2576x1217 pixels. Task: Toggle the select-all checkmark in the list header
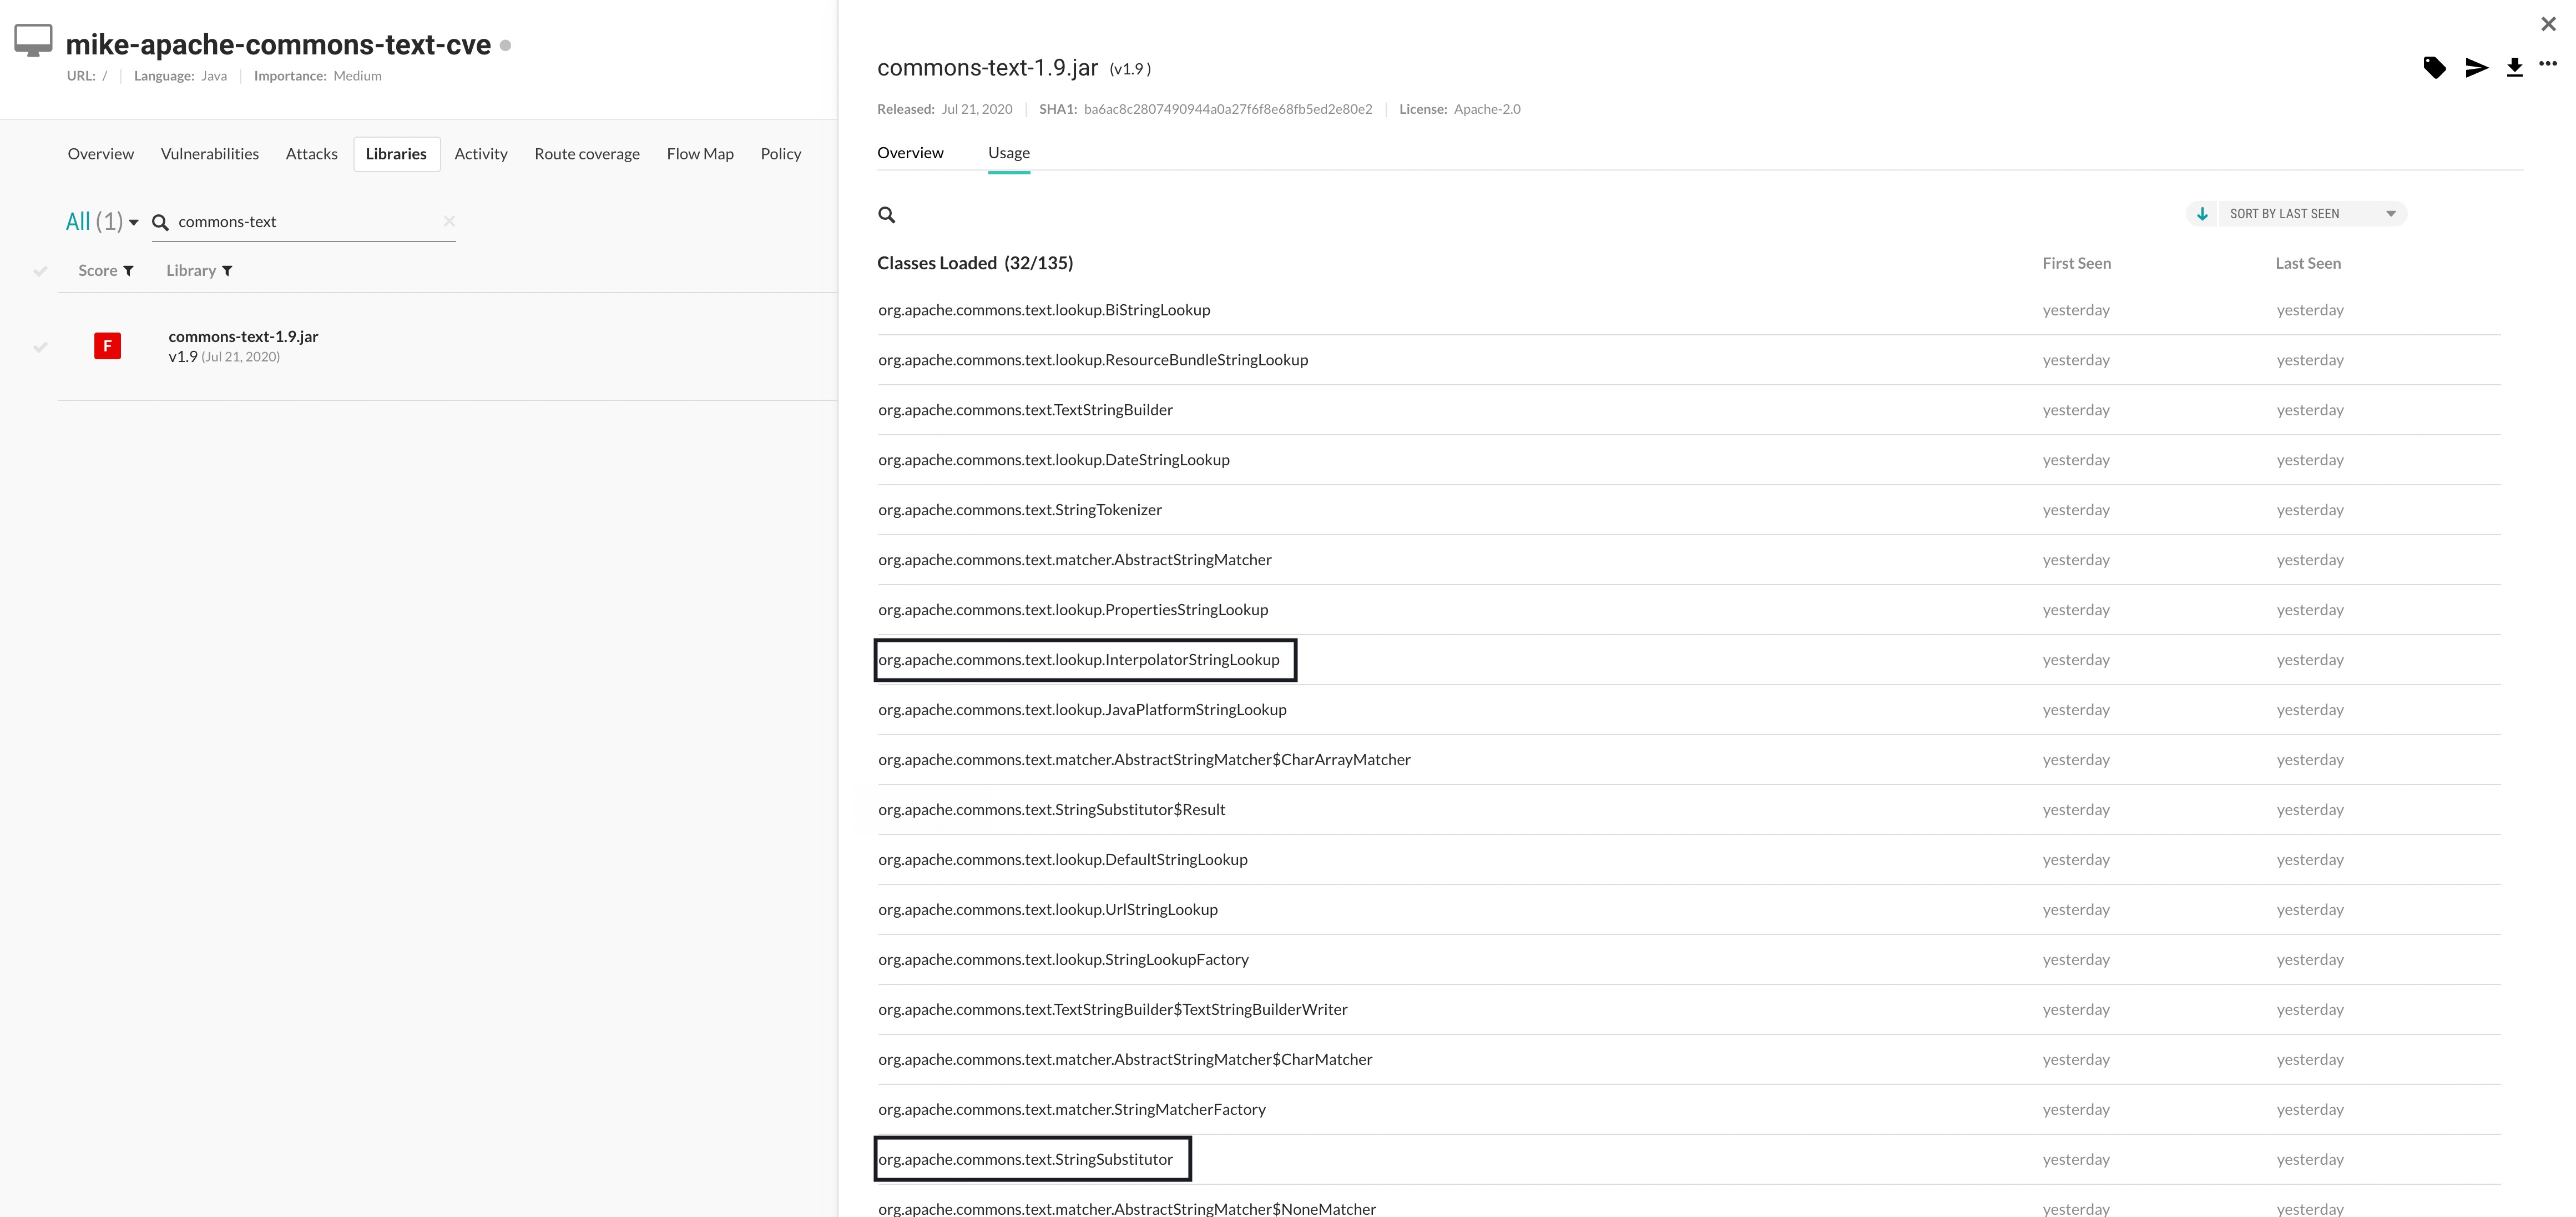(41, 270)
